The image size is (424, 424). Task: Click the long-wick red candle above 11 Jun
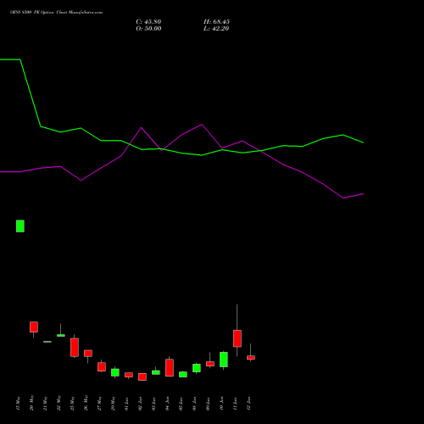coord(237,338)
